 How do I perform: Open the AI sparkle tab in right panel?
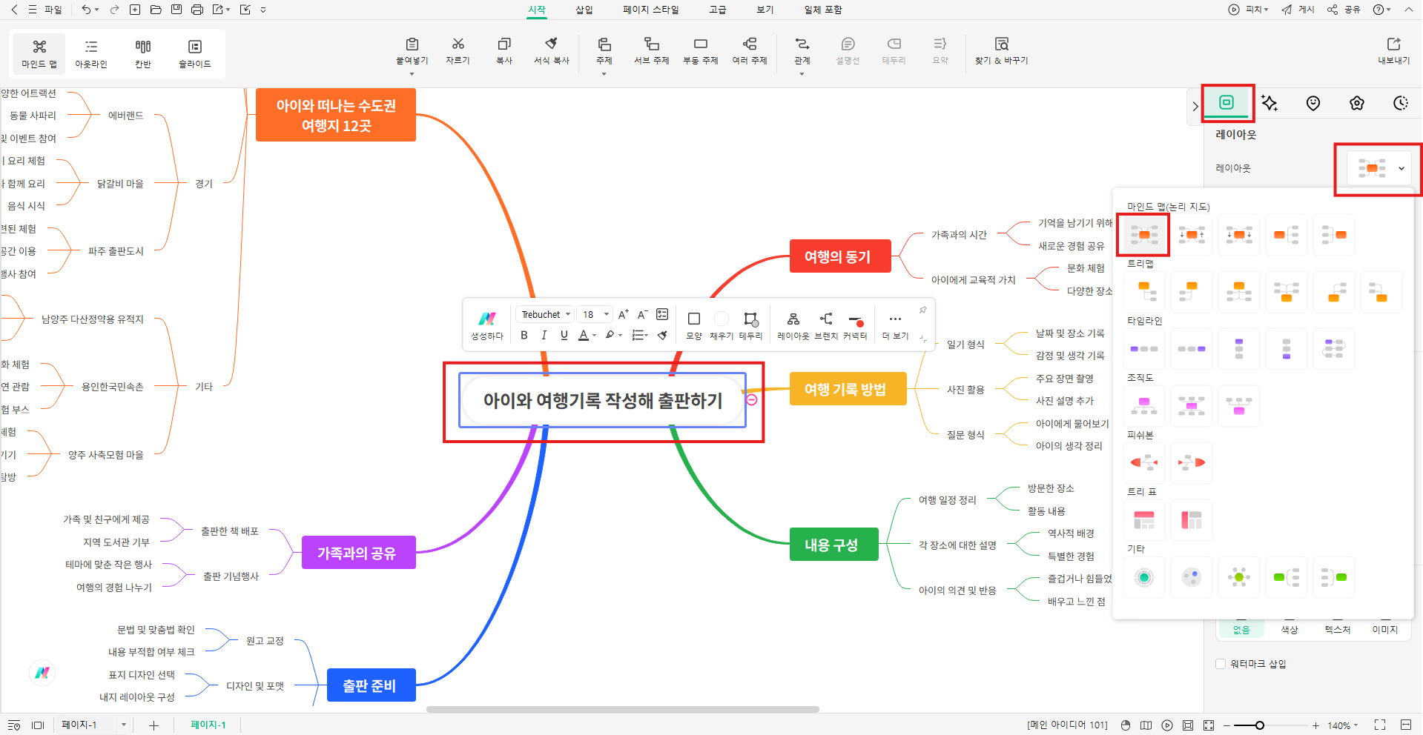[1270, 103]
